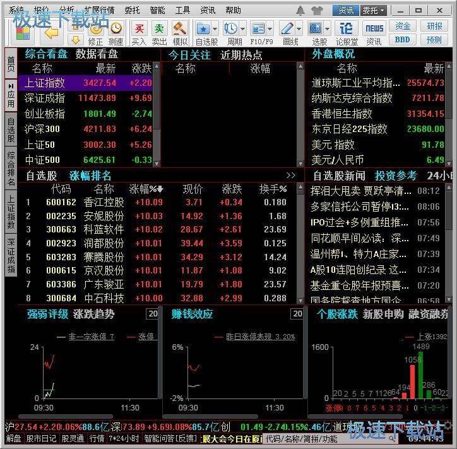The image size is (457, 449).
Task: Switch to the 数据看盘 tab
Action: tap(97, 54)
